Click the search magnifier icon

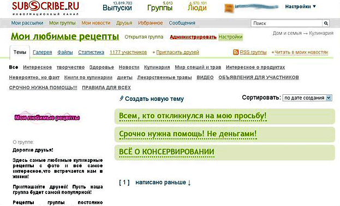326,23
